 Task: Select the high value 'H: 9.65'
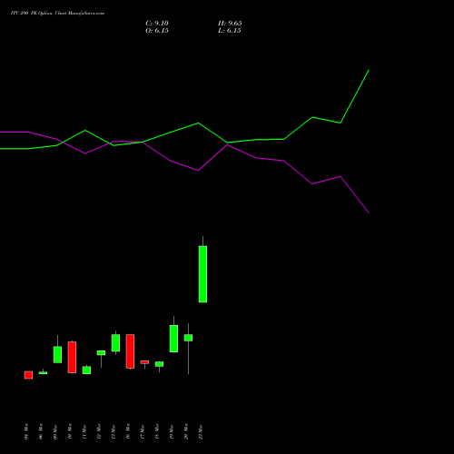(x=230, y=24)
